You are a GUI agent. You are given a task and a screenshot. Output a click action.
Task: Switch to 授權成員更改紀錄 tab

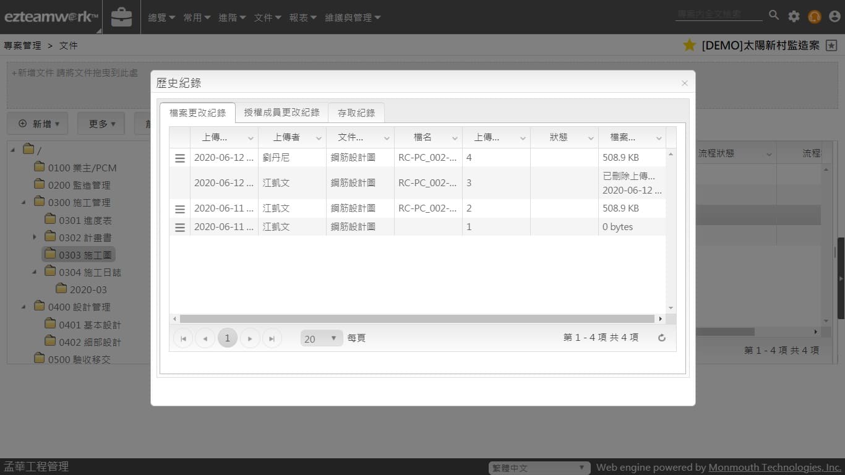[281, 113]
